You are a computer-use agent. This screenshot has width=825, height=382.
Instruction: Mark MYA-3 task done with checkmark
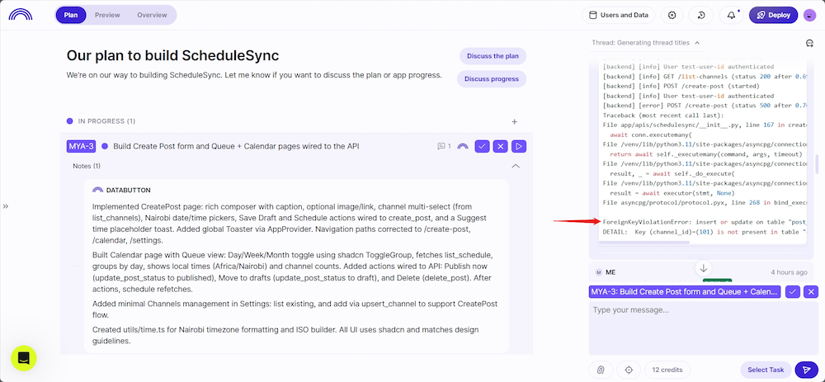pyautogui.click(x=482, y=146)
